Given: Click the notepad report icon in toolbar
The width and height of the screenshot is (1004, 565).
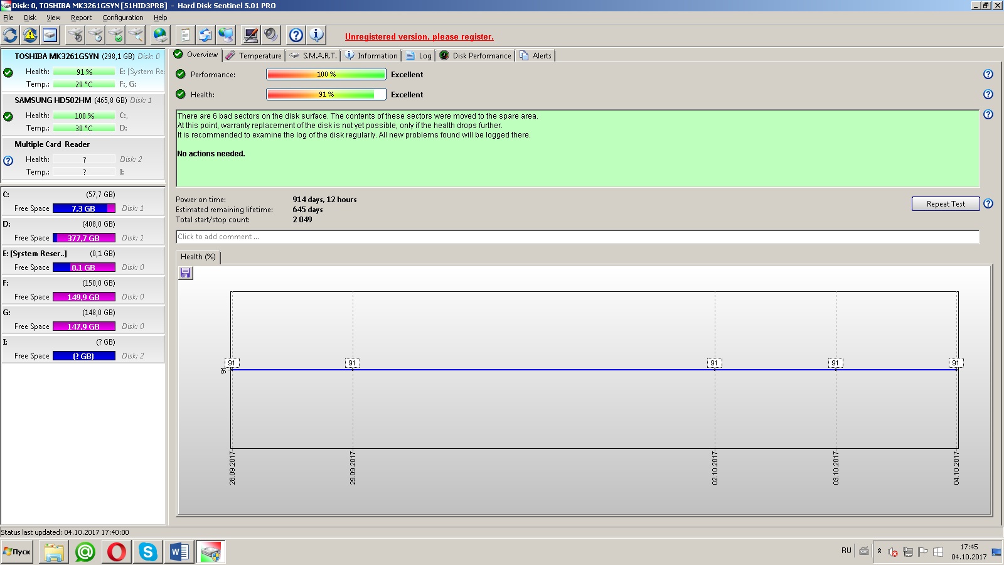Looking at the screenshot, I should 185,35.
